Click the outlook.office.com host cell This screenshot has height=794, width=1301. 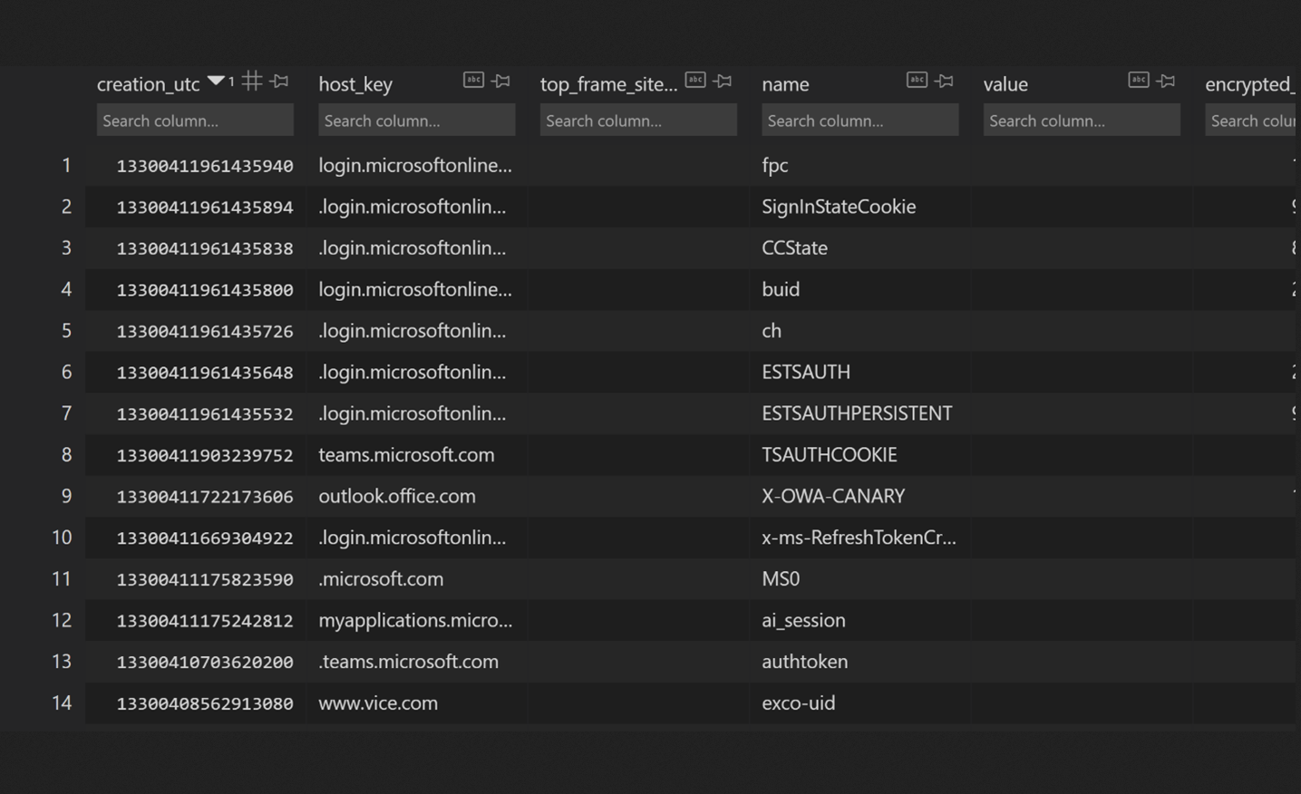(397, 496)
